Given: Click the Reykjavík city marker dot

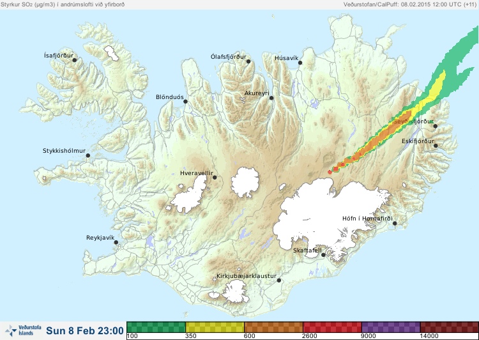Looking at the screenshot, I should coord(116,242).
